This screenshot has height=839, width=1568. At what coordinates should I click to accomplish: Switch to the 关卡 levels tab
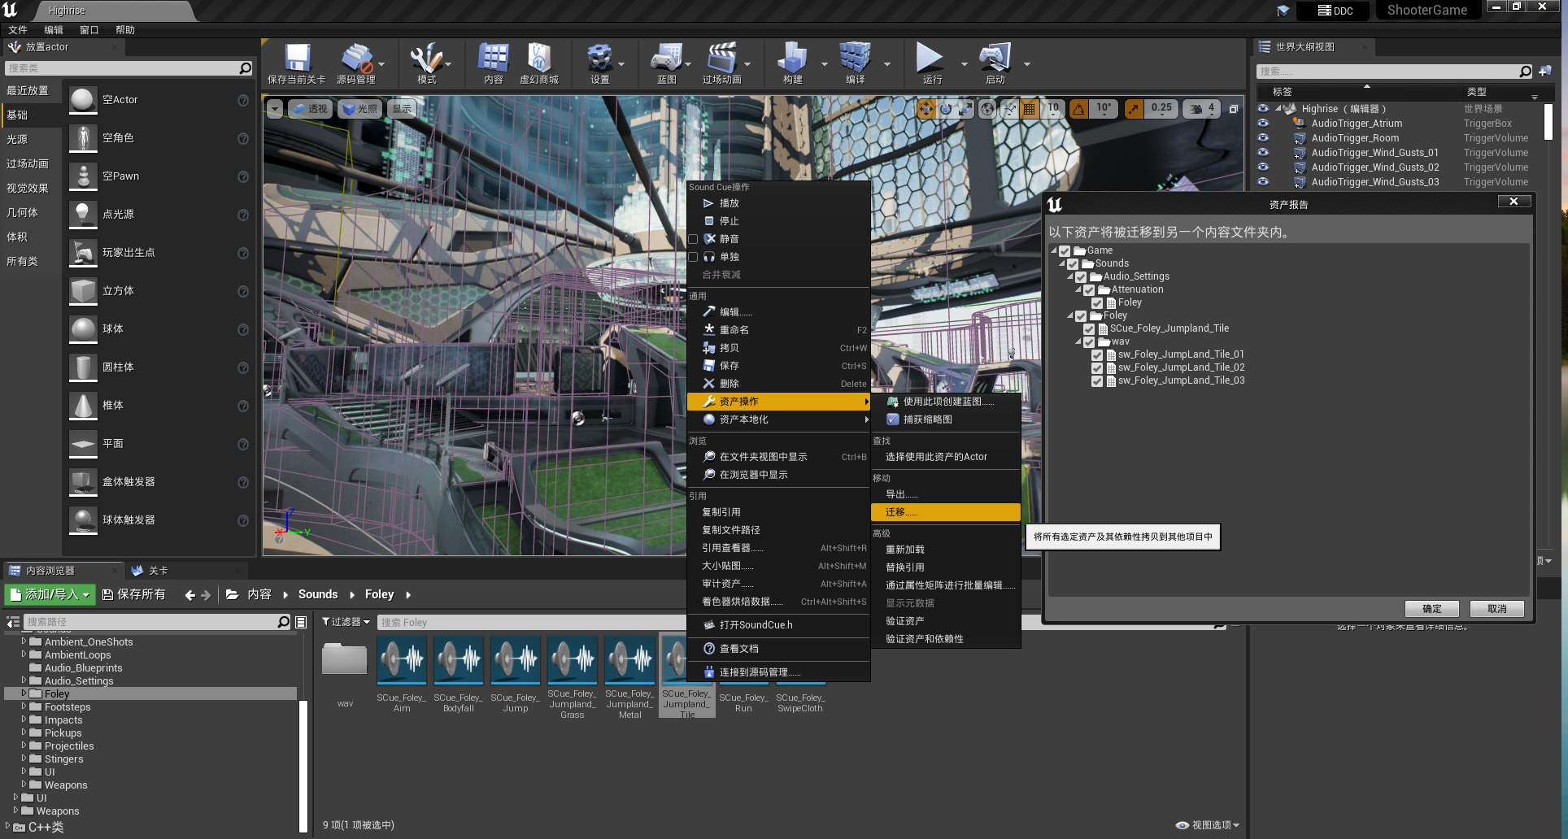[x=159, y=571]
